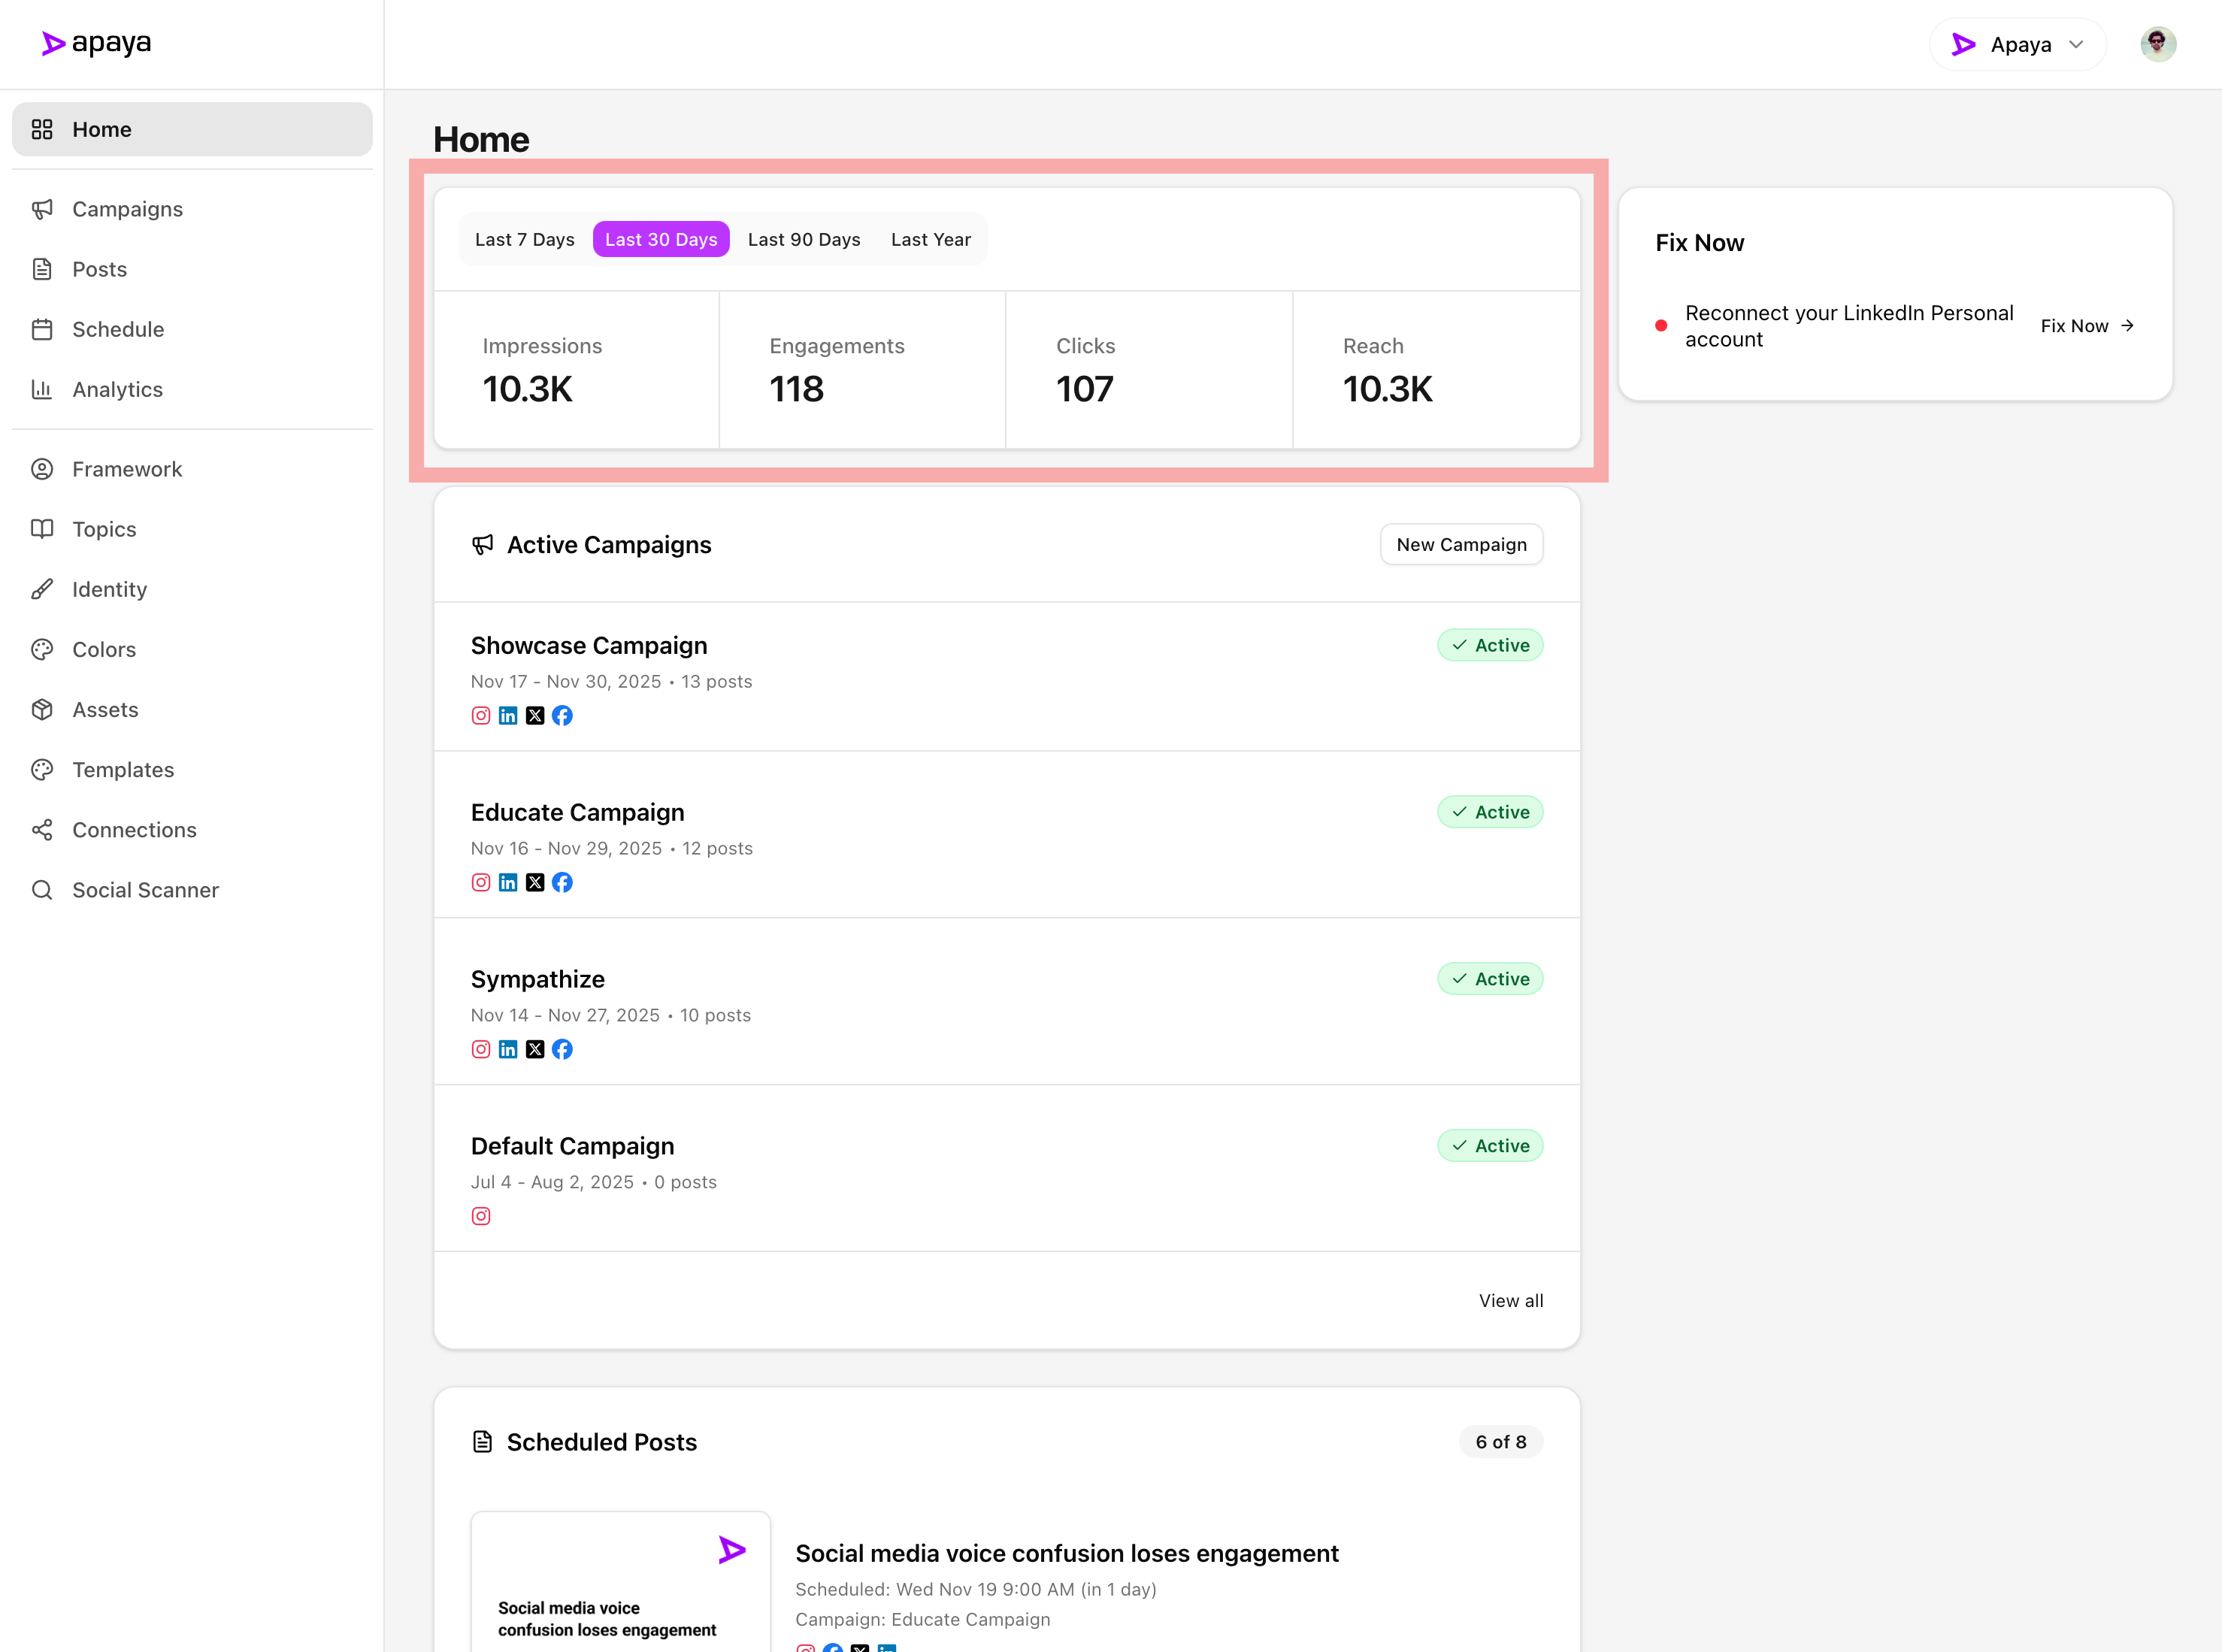Select the Campaigns megaphone icon in sidebar
Screen dimensions: 2222x1652
coord(42,209)
